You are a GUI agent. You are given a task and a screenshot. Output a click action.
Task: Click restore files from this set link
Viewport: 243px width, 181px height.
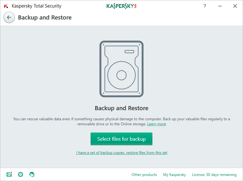click(x=121, y=153)
